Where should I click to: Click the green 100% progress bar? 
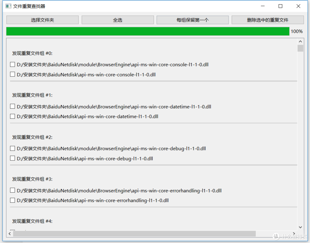pos(148,31)
